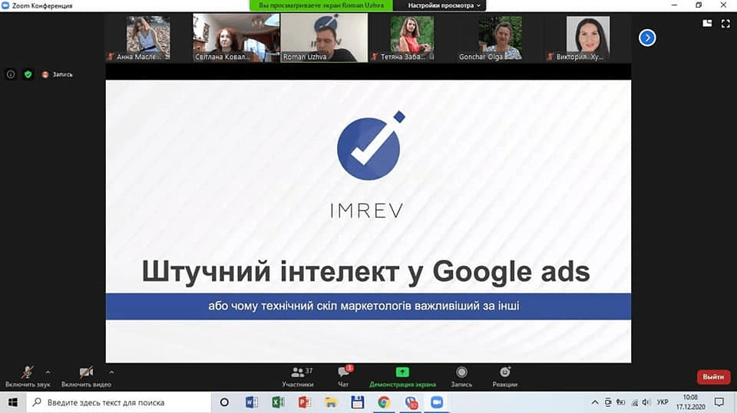Launch Word from the taskbar
The image size is (737, 413).
252,403
